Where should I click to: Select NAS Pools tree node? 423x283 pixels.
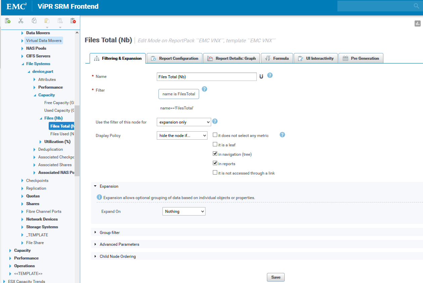tap(36, 48)
